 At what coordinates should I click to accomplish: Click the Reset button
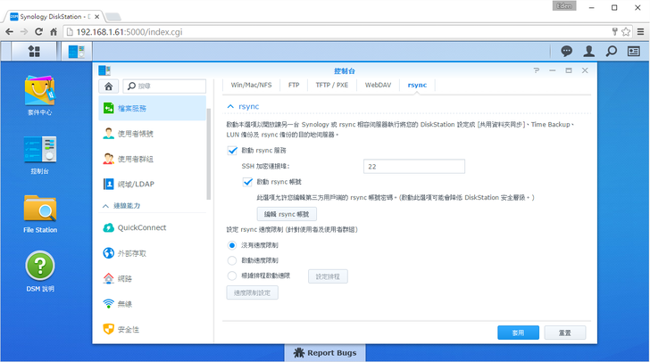point(565,333)
